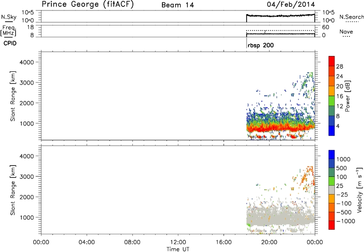Select the bright red bottom Velocity colorbar segment
Screen dimensions: 364x252
(x=332, y=225)
